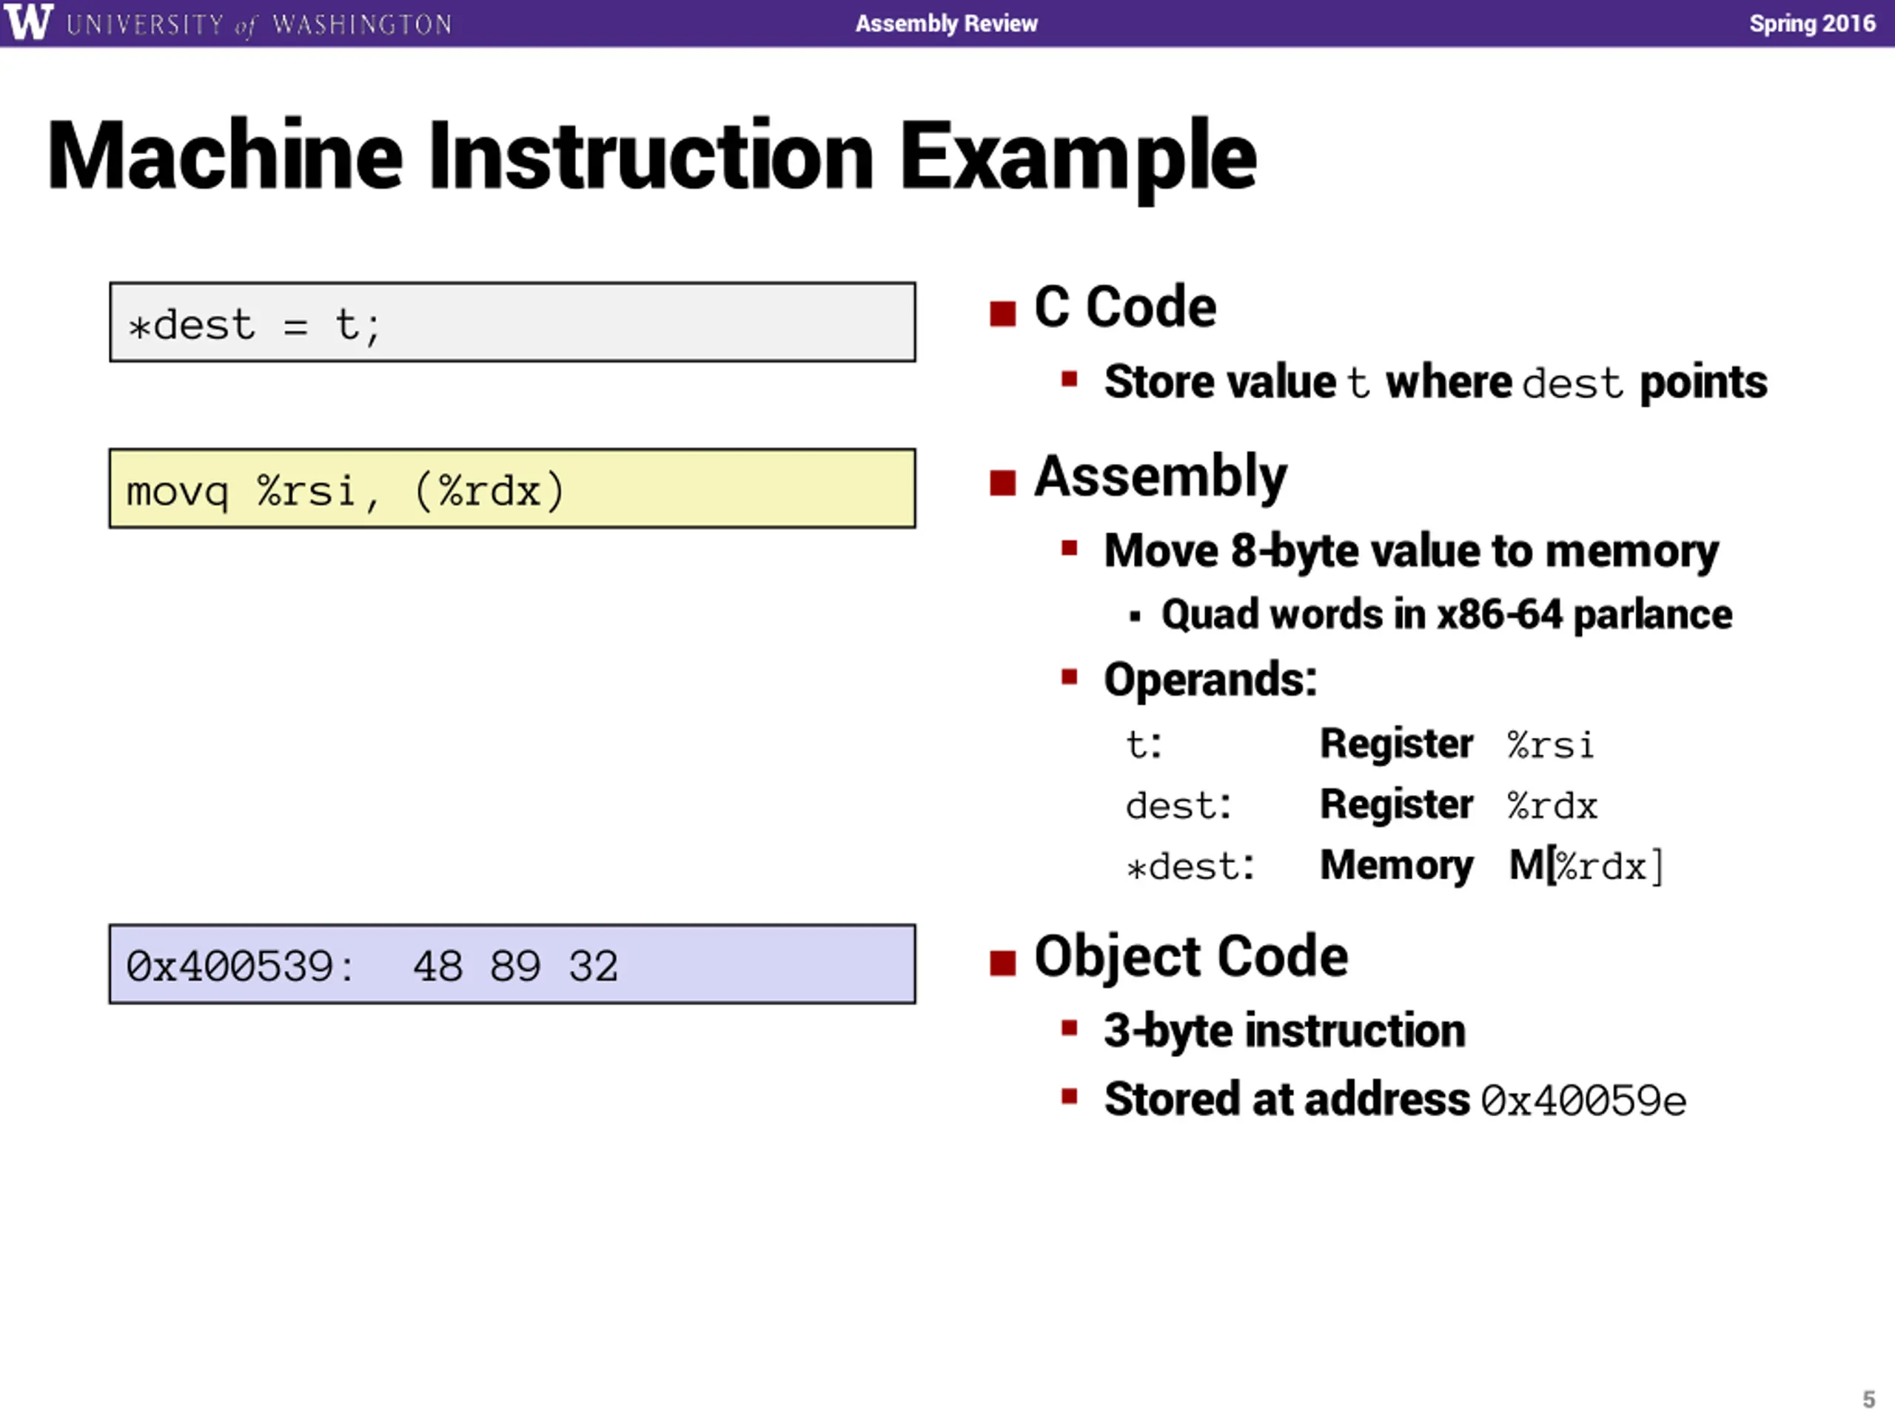Click the red bullet beside 'Object Code'

click(x=1002, y=964)
